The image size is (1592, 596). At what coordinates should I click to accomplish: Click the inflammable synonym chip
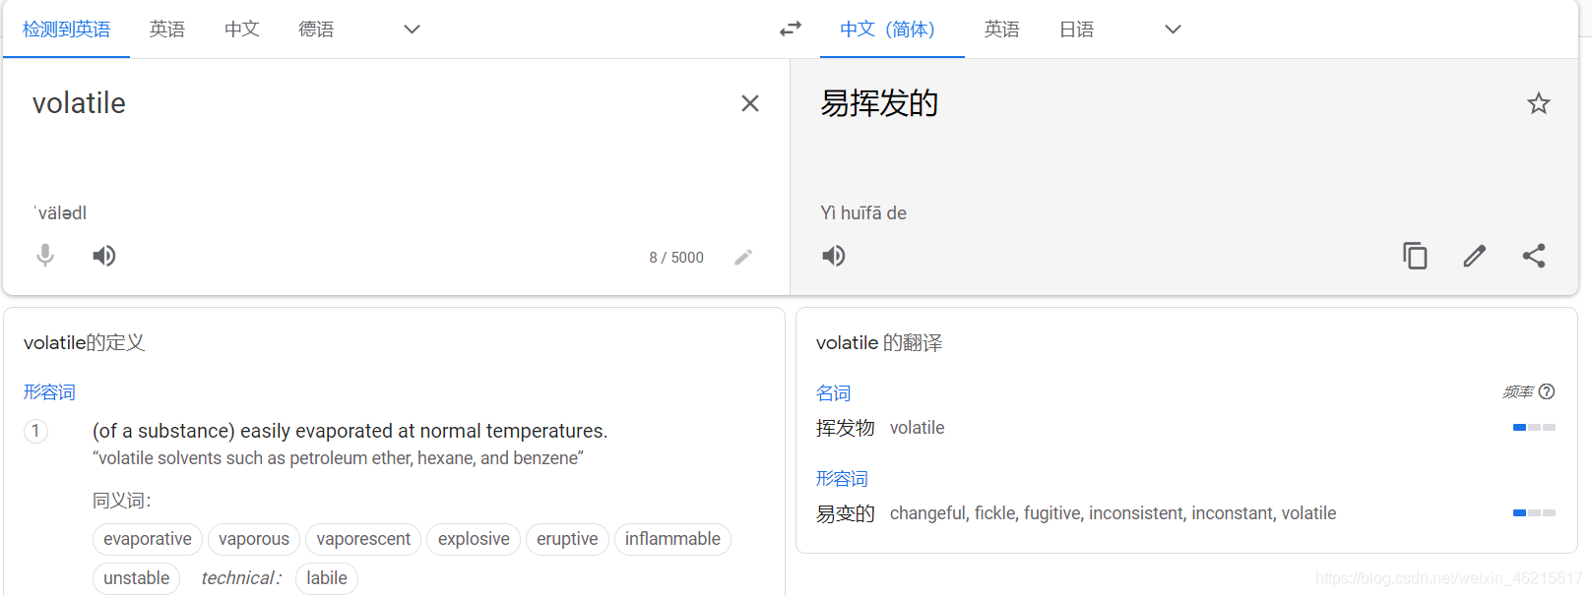[672, 539]
